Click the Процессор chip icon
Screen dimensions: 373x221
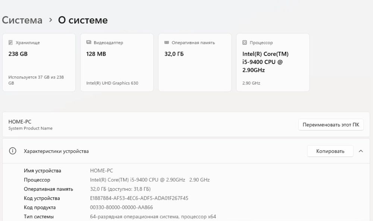pos(245,43)
